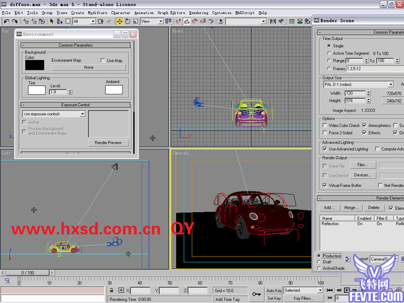Click the black Background Color swatch
Screen dimensions: 404x303
(x=34, y=65)
